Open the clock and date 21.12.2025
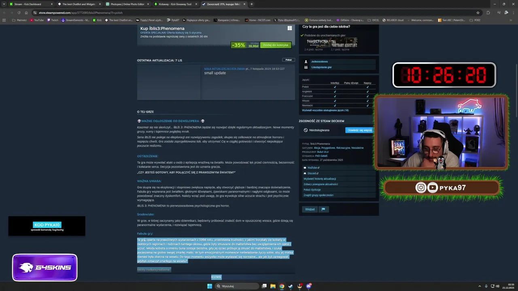The image size is (518, 291). pos(508,286)
